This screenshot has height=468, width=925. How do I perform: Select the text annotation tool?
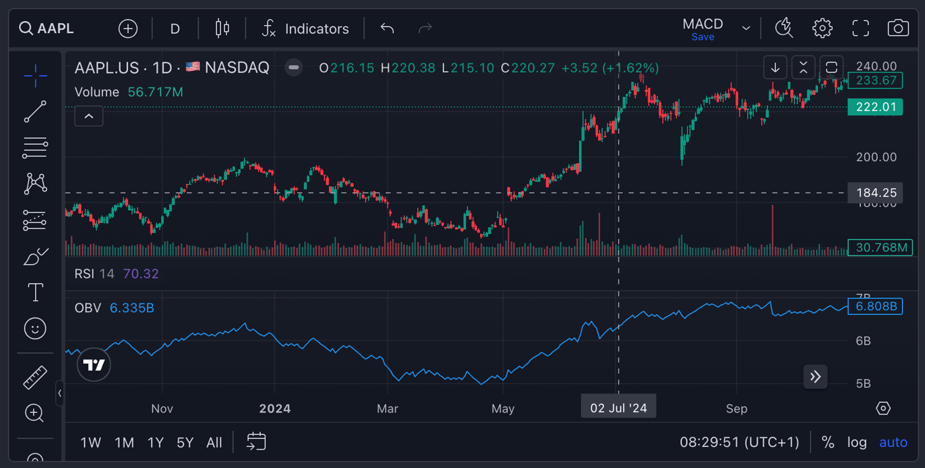[35, 293]
